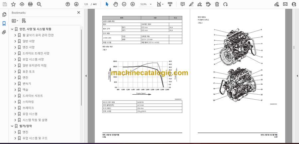
Task: Expand the 엔진 사양 bookmark
Action: click(x=15, y=47)
